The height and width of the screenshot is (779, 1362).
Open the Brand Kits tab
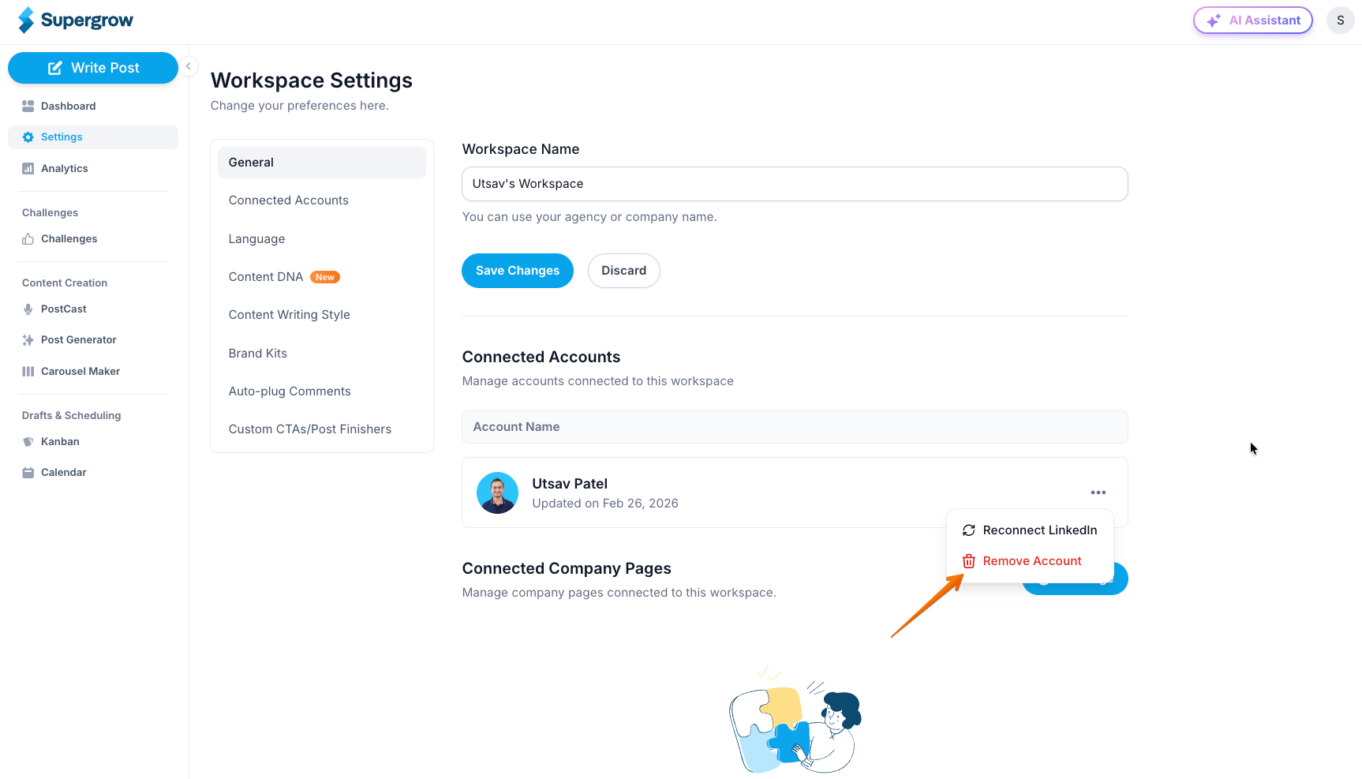(x=322, y=354)
